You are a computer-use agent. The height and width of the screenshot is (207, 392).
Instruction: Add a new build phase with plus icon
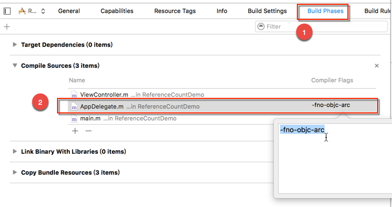[x=7, y=26]
